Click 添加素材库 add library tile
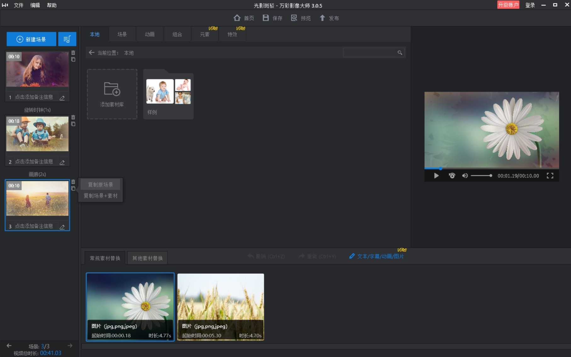Screen dimensions: 571x357 112,94
